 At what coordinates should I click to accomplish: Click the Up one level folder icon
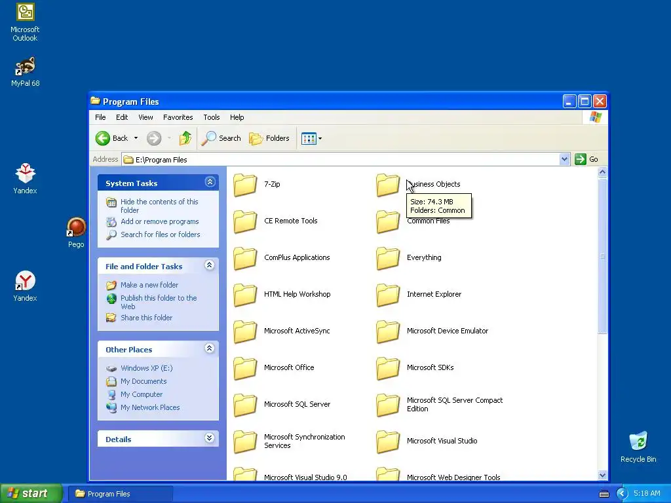[x=185, y=138]
